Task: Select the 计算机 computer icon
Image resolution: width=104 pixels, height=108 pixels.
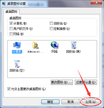Action: pyautogui.click(x=17, y=45)
